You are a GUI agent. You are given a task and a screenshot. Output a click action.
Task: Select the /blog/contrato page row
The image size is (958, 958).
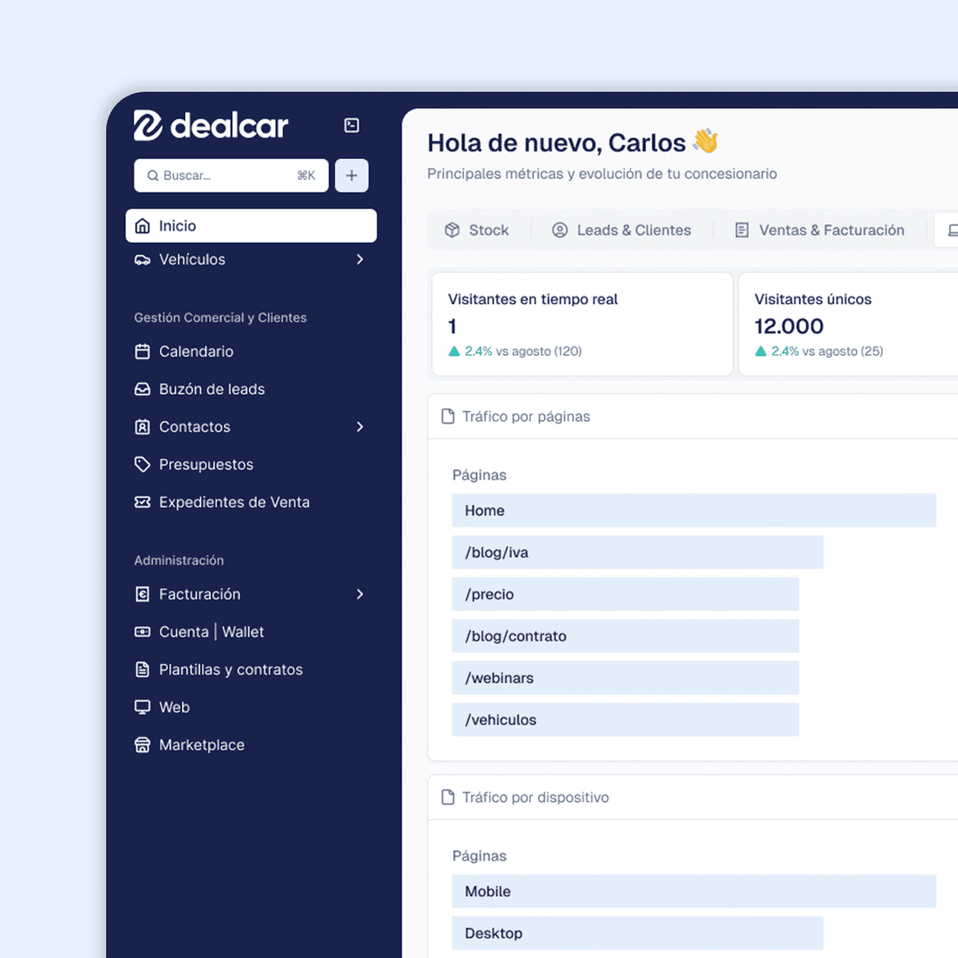click(x=625, y=636)
